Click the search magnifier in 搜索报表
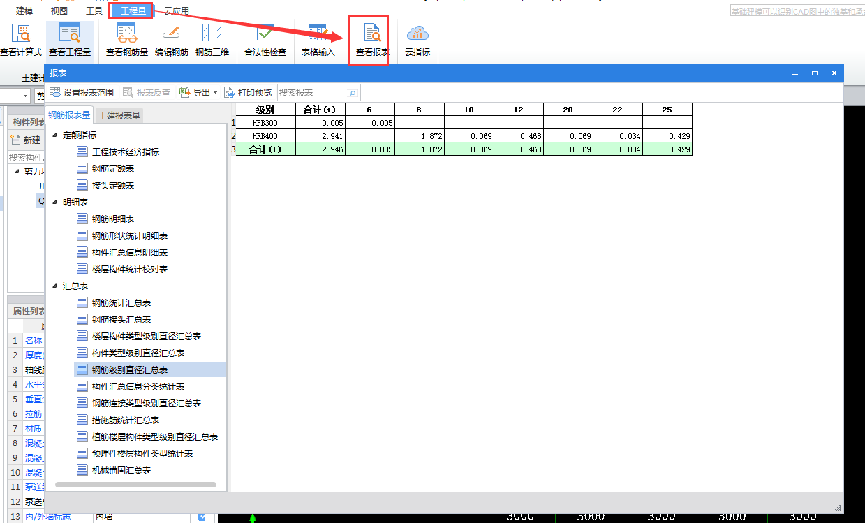The image size is (865, 523). coord(353,92)
